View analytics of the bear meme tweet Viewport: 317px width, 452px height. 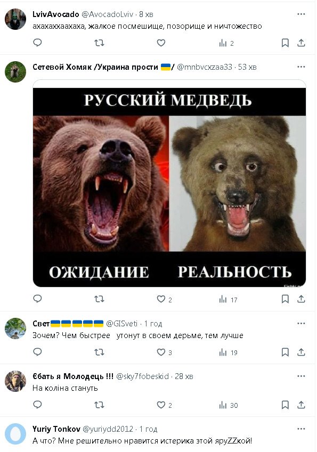coord(228,299)
